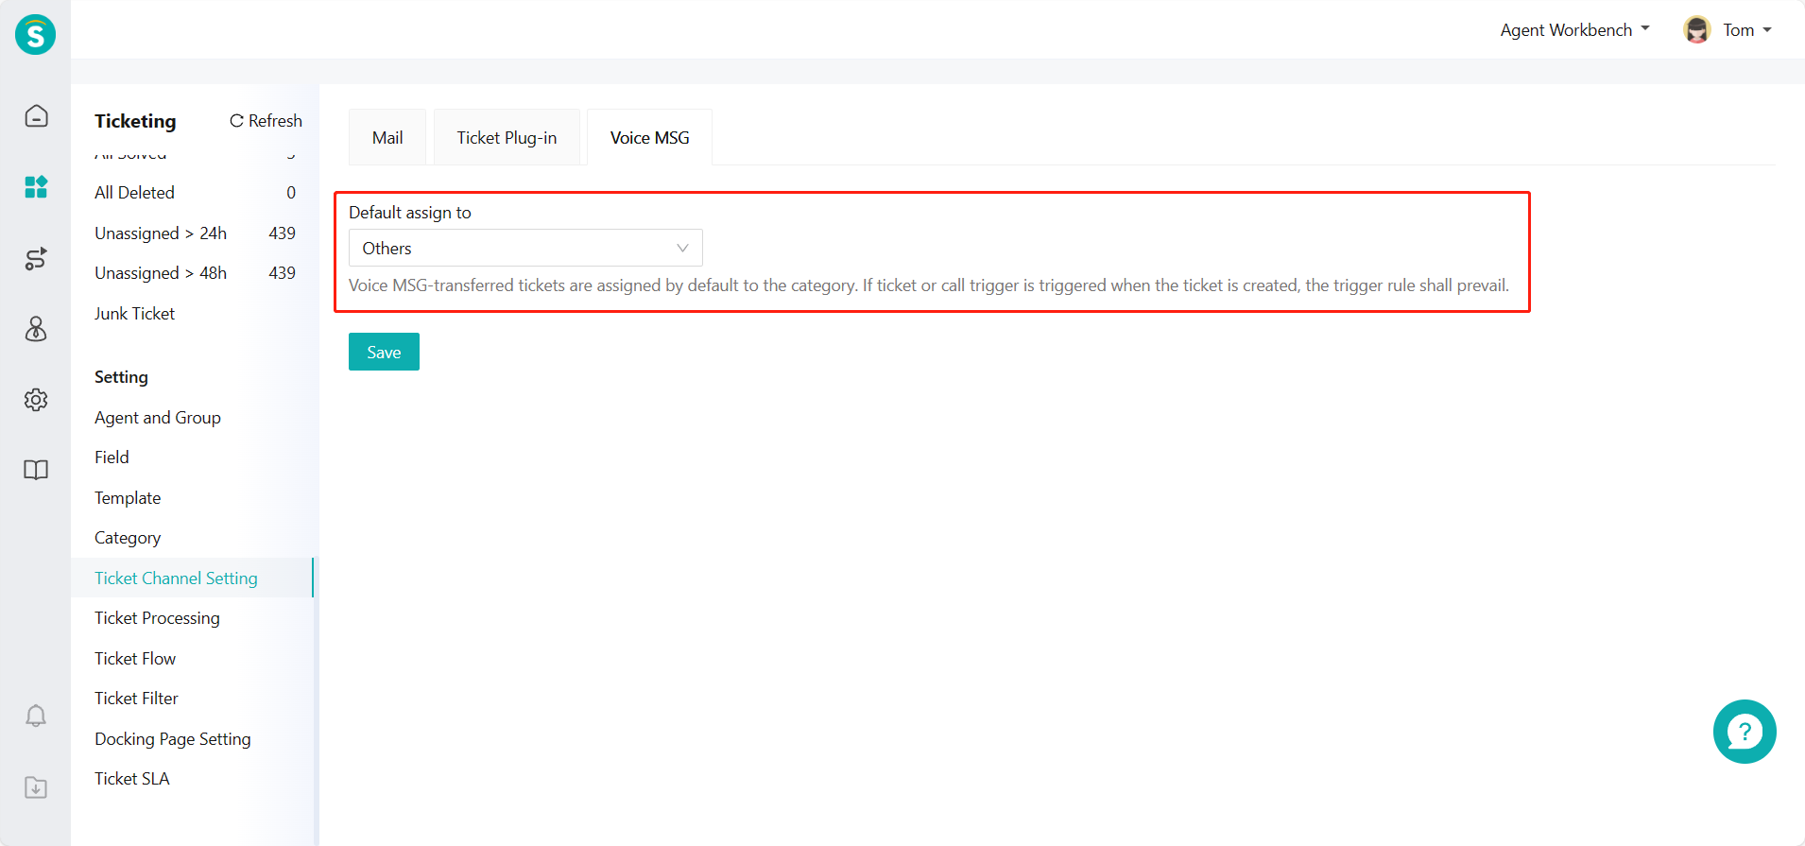
Task: Click Tom's avatar picture
Action: click(1697, 30)
